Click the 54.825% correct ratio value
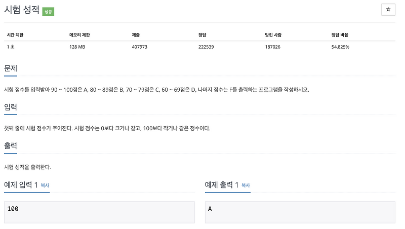 pyautogui.click(x=340, y=47)
